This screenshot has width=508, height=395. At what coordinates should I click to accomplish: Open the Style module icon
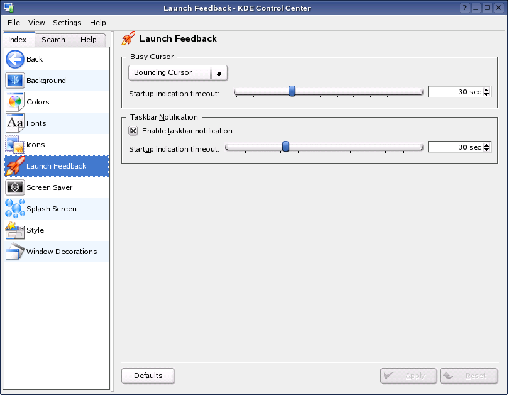click(15, 230)
